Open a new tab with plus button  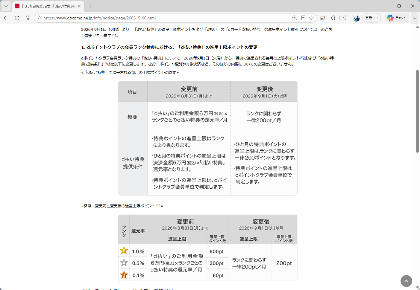[x=90, y=6]
